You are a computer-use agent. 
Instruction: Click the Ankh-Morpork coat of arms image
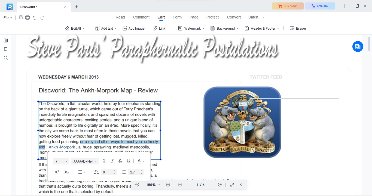(x=242, y=122)
